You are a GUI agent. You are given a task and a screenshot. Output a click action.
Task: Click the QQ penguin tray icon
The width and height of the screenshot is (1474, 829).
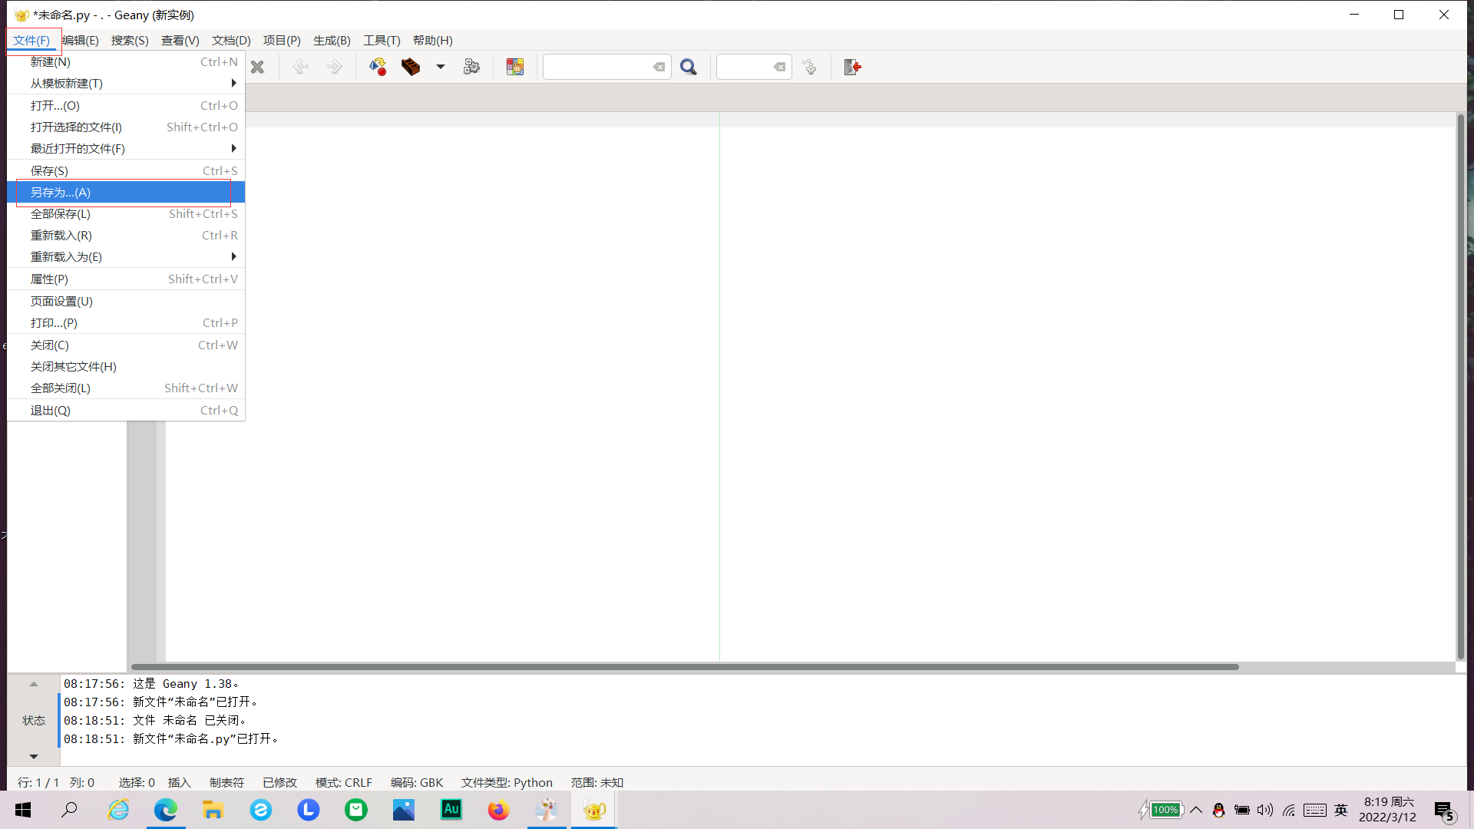[1218, 810]
